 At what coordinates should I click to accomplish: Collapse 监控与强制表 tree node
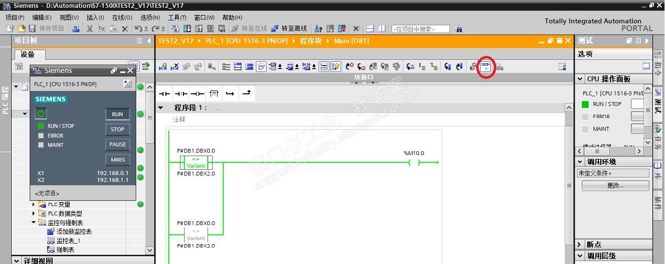click(x=34, y=222)
